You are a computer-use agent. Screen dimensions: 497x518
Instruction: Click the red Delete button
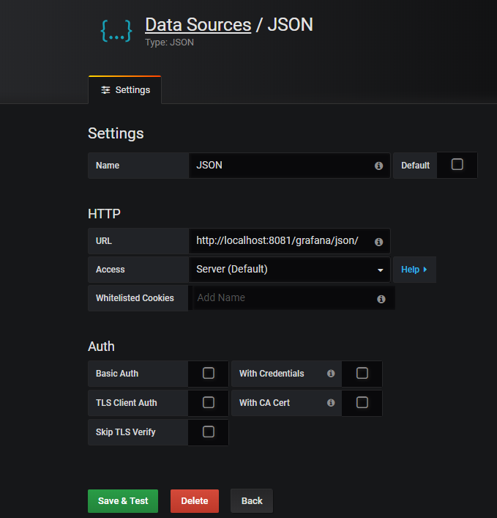195,501
